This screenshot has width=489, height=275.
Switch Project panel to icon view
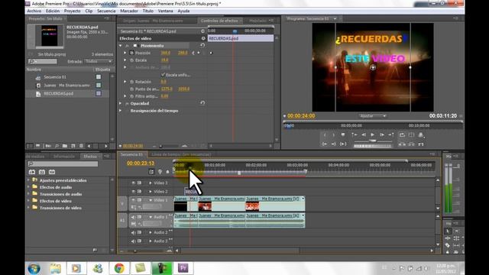point(37,146)
